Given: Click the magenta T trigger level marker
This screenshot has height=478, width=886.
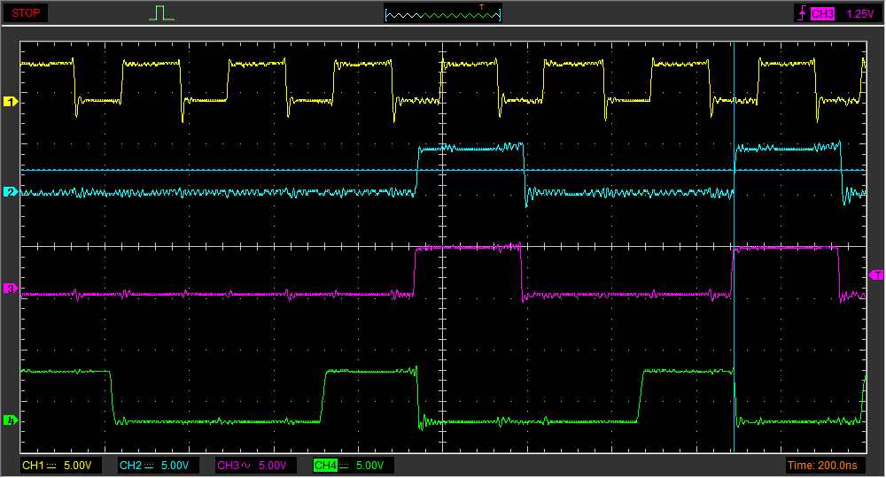Looking at the screenshot, I should point(876,275).
